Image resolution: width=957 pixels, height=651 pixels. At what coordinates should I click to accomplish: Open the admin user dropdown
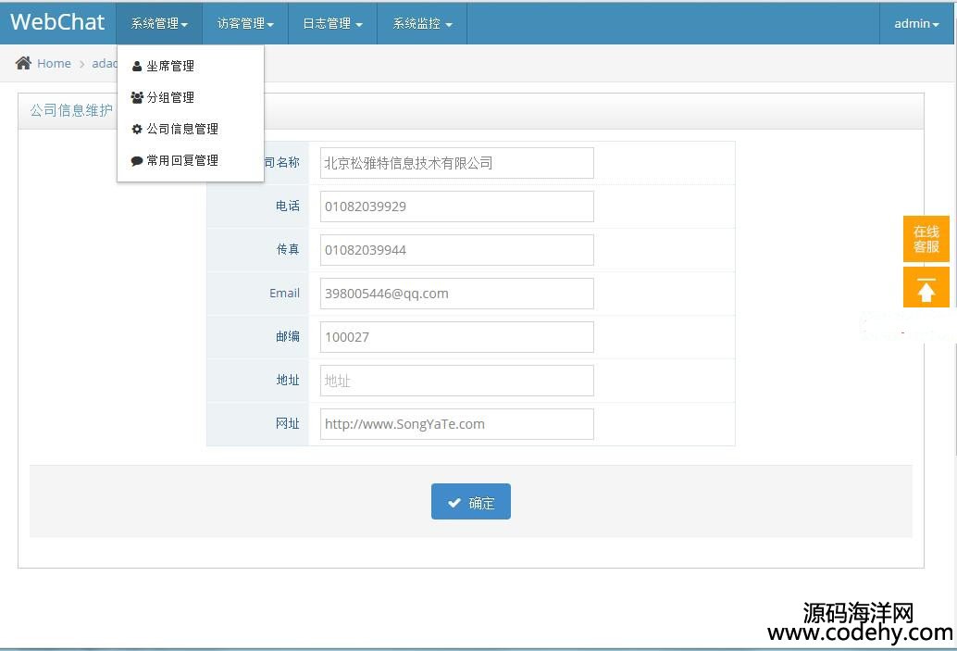[916, 24]
